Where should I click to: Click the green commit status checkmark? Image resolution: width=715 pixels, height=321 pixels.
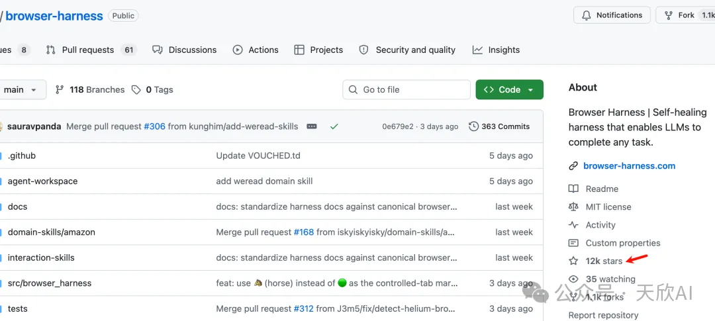click(334, 126)
